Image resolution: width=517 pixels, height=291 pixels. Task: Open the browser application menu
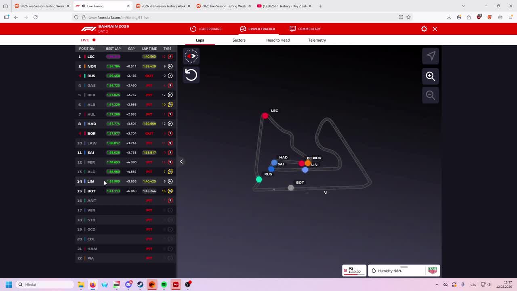point(510,17)
